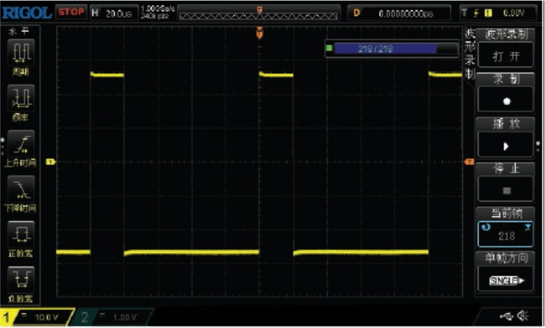Image resolution: width=545 pixels, height=328 pixels.
Task: Mute sound via the speaker icon
Action: click(x=523, y=317)
